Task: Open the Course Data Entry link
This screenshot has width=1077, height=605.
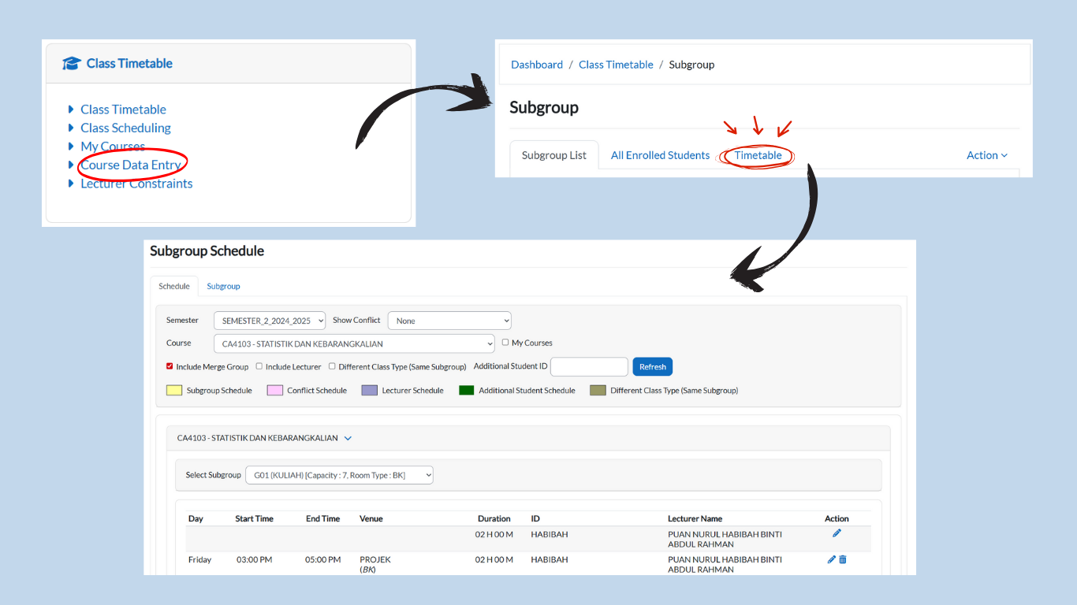Action: [131, 165]
